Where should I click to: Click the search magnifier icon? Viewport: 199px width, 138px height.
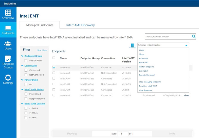pos(194,37)
